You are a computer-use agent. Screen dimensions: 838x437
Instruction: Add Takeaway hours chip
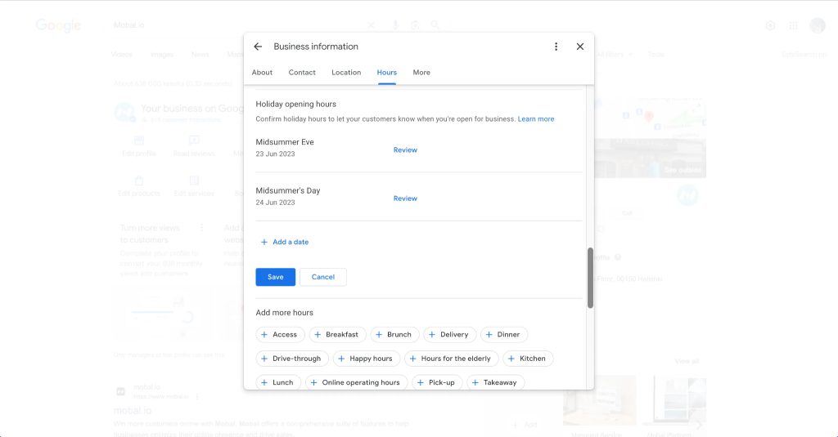point(495,382)
